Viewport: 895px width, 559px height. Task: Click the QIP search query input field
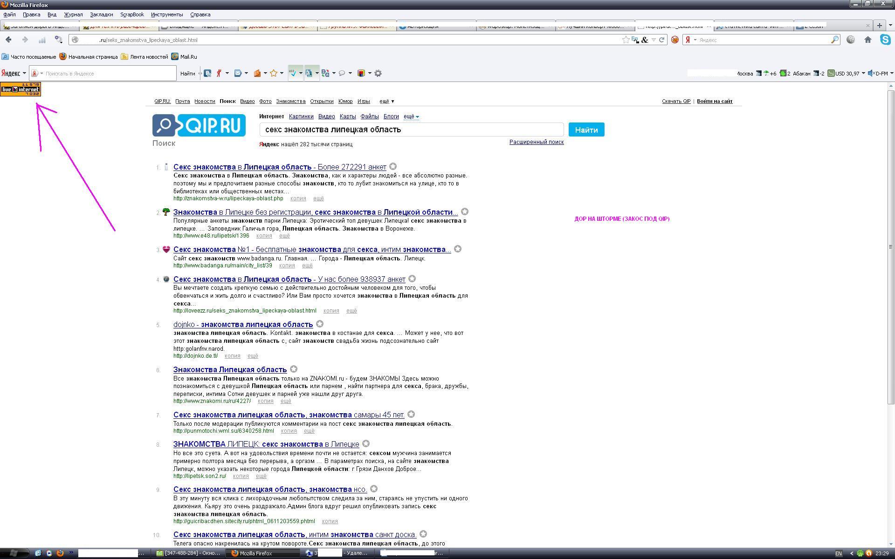tap(411, 130)
